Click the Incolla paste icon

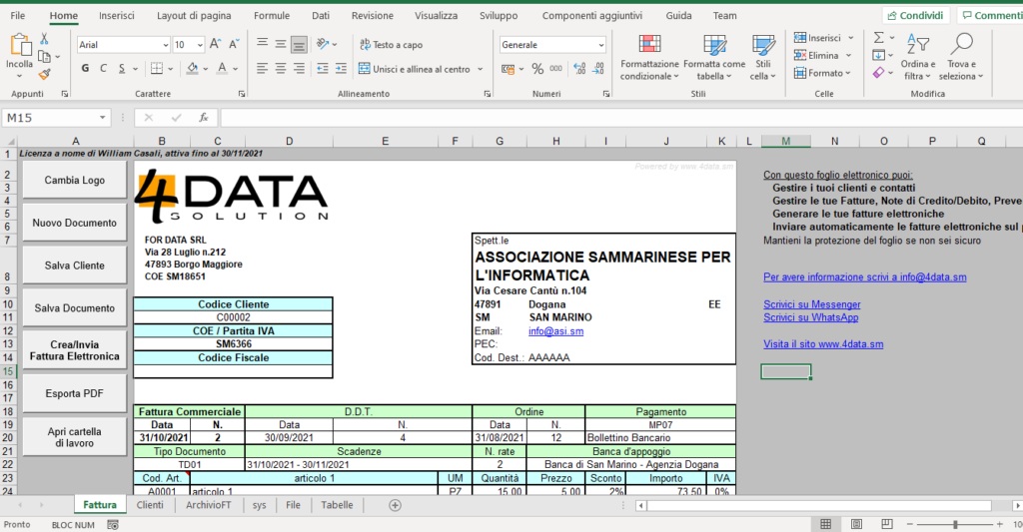pyautogui.click(x=20, y=45)
